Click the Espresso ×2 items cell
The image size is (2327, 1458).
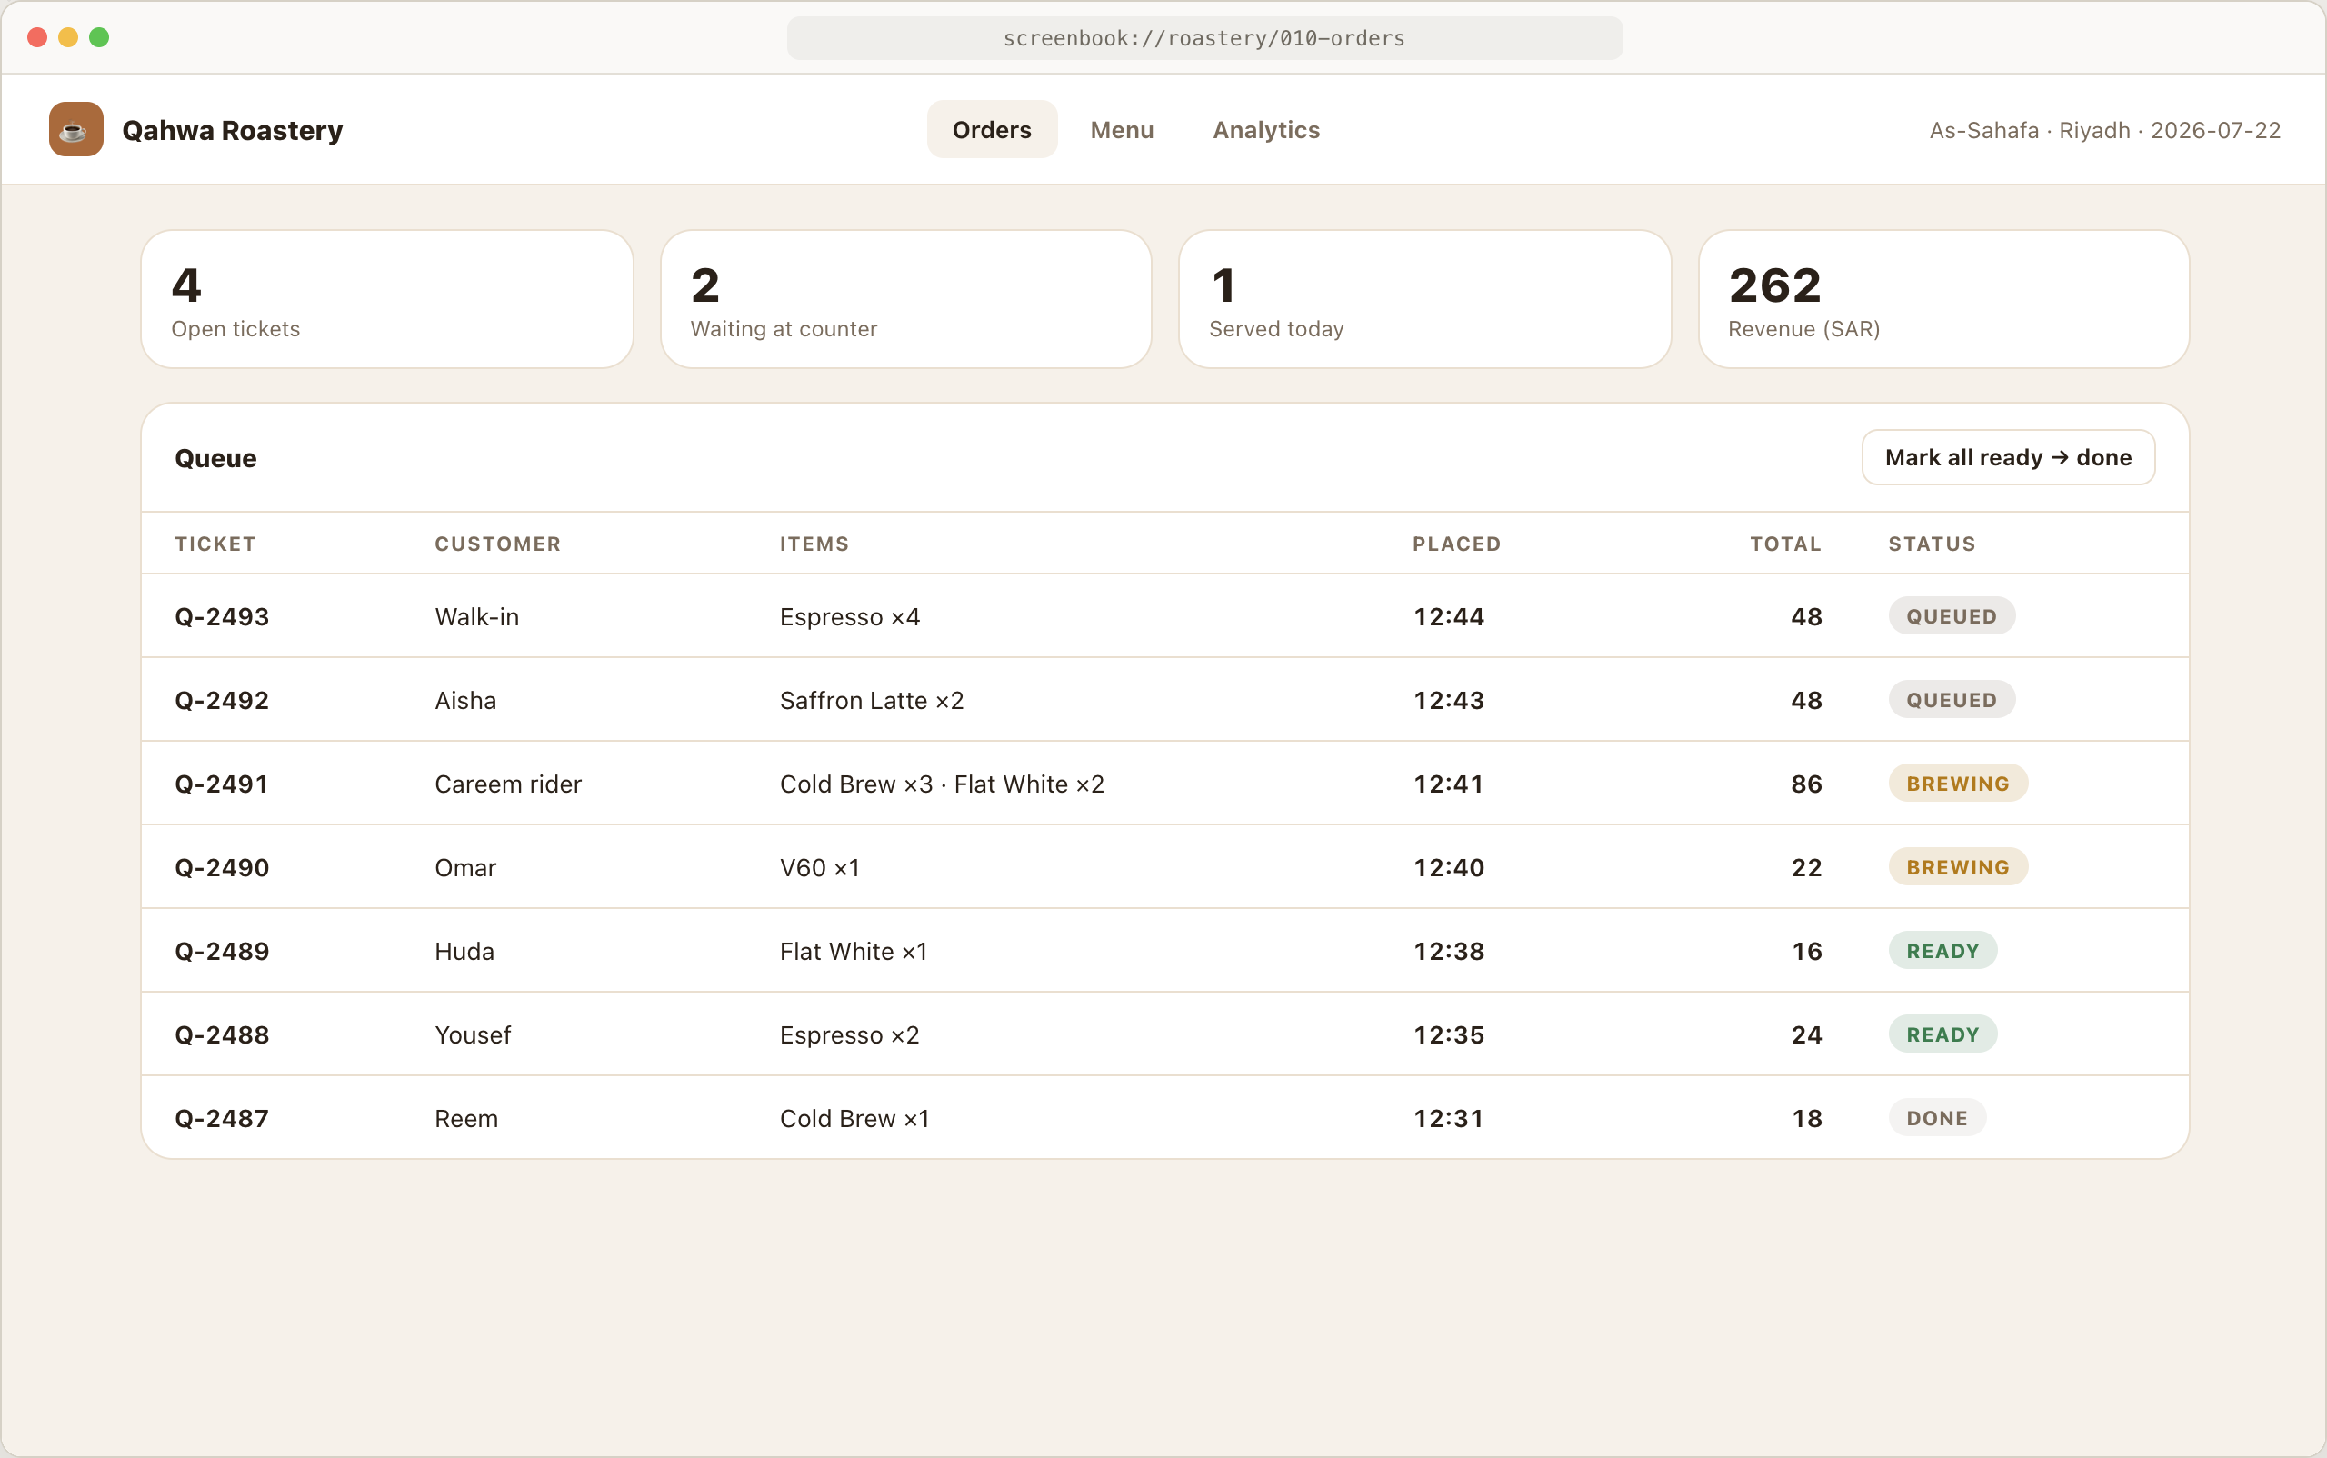click(x=850, y=1034)
